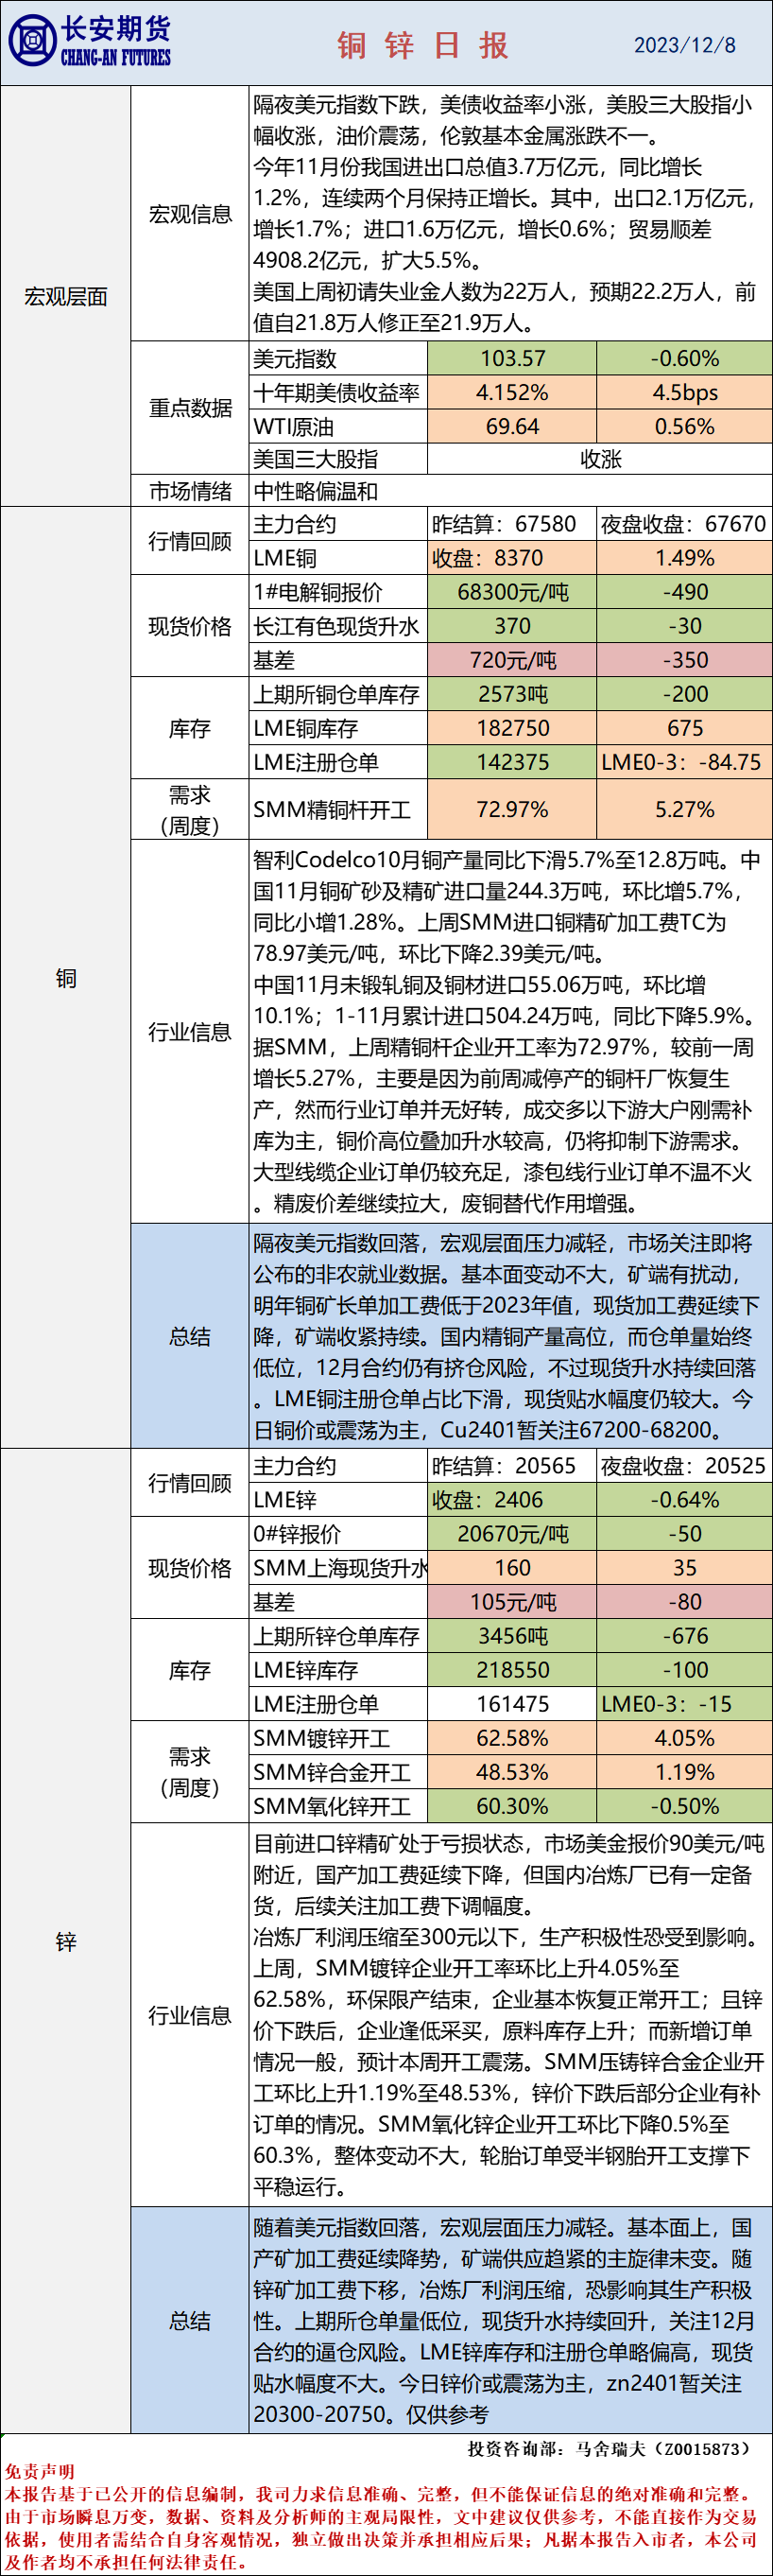
Task: Select the WTI原油 label cell
Action: (338, 426)
